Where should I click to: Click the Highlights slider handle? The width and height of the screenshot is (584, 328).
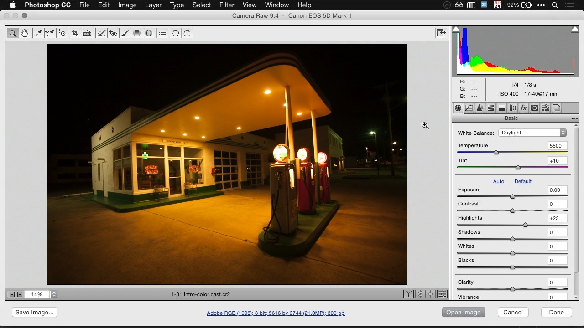coord(525,225)
